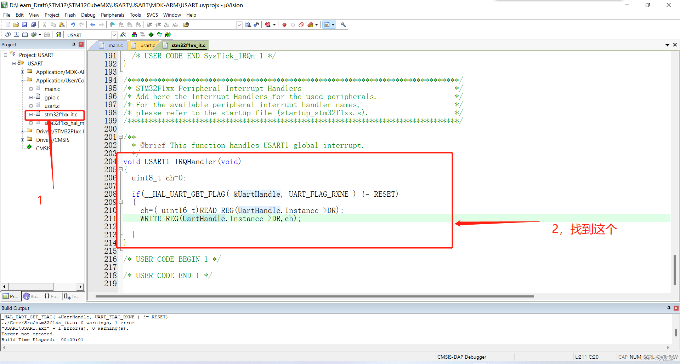Click the Download (LOAD) flash icon
Viewport: 680px width, 364px height.
[x=58, y=35]
